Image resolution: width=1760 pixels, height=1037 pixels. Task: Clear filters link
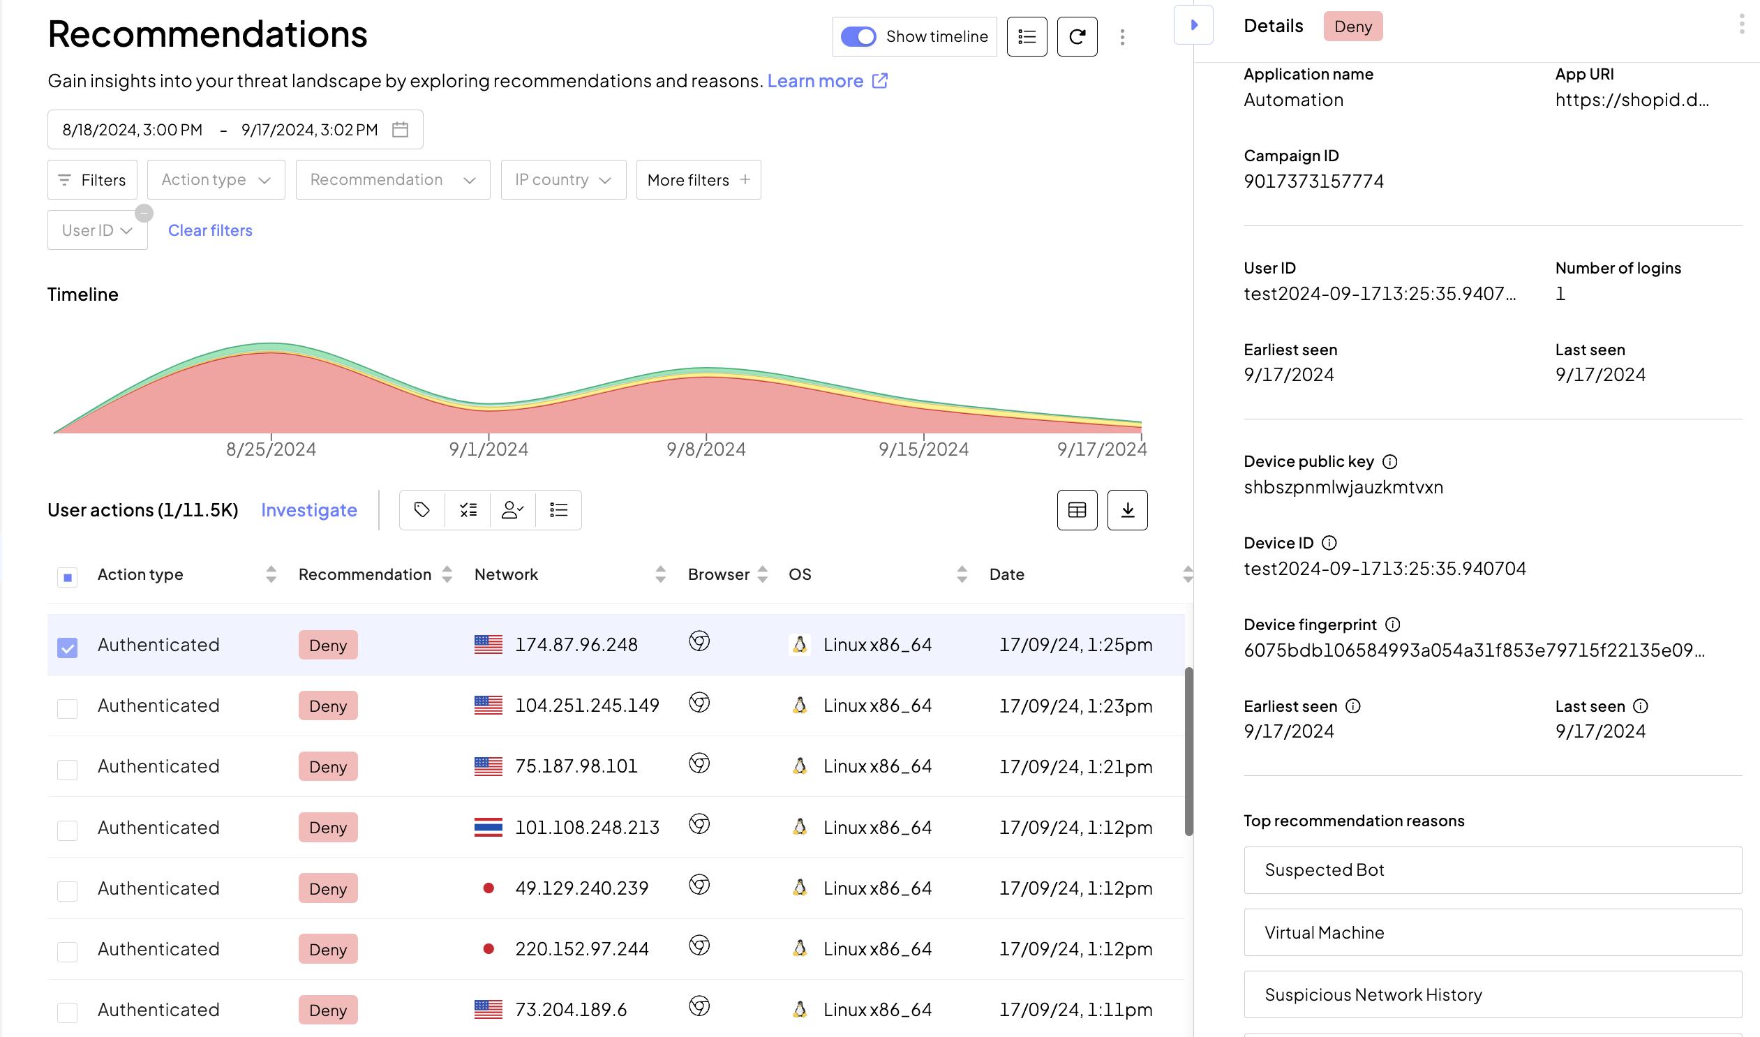pos(210,230)
